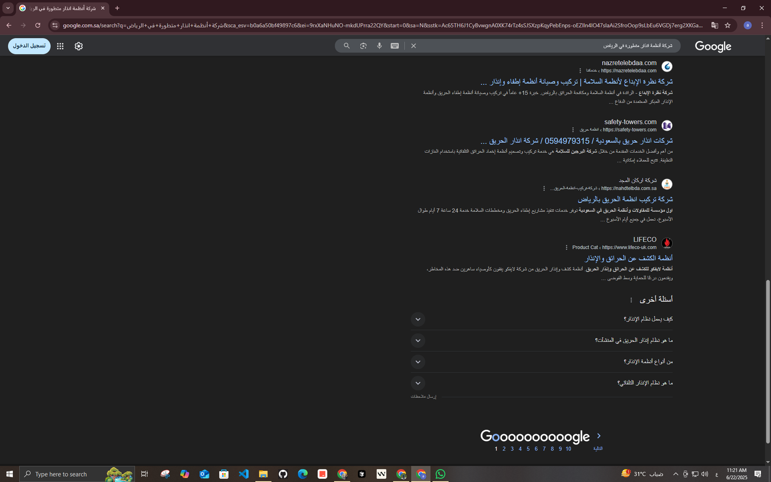Screen dimensions: 771x482
Task: Go to Google home via the header logo
Action: click(x=713, y=46)
